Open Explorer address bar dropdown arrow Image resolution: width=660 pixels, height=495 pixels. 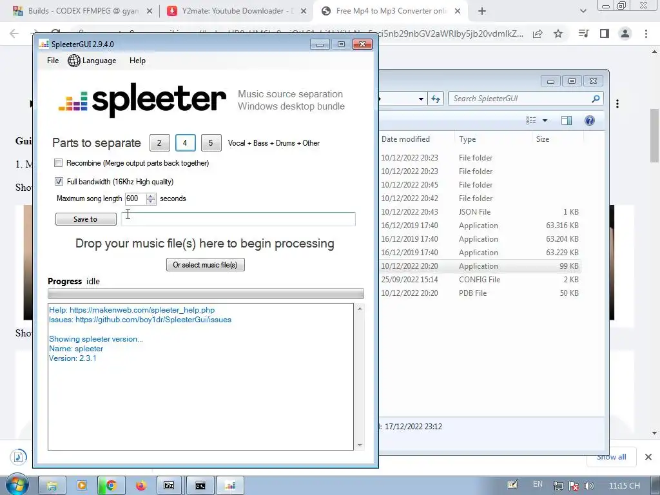pyautogui.click(x=421, y=99)
